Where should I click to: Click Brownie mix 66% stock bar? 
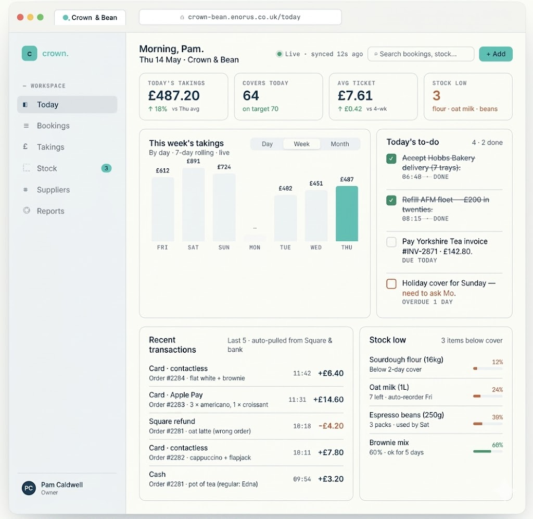pyautogui.click(x=488, y=451)
